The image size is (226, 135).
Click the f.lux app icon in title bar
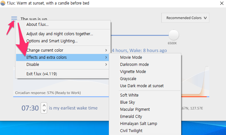[3, 3]
